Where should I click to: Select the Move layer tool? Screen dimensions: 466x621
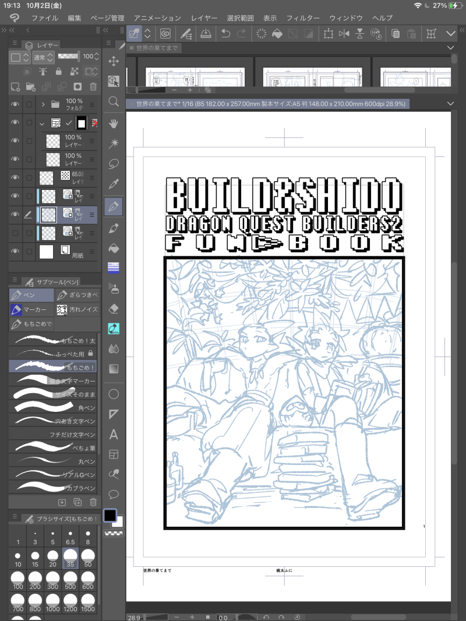114,61
